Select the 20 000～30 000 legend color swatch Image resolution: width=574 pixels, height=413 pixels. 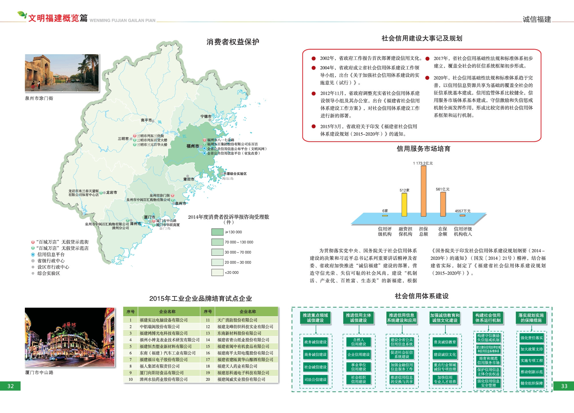coord(217,262)
